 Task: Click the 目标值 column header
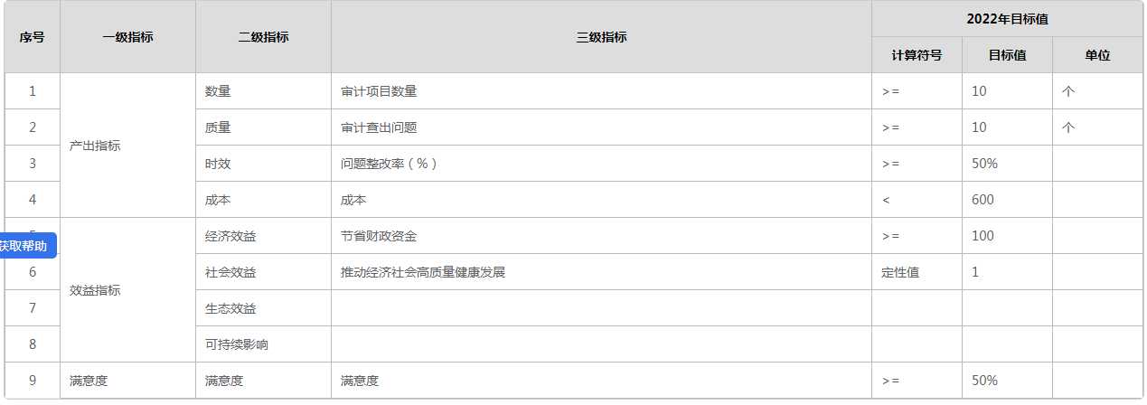click(1007, 55)
